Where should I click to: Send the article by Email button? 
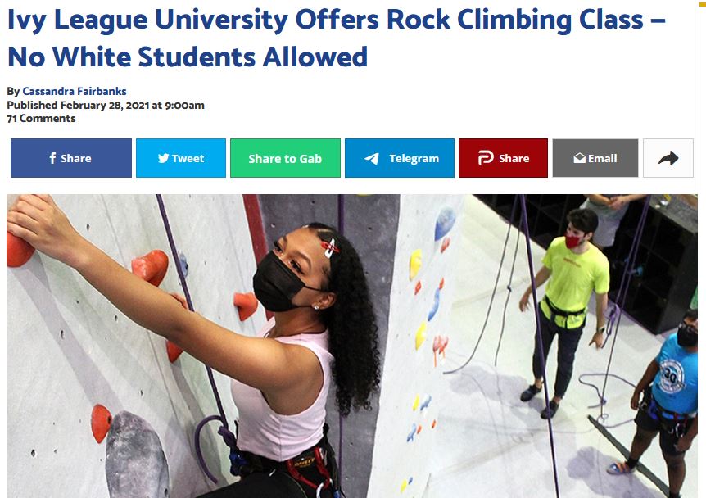pyautogui.click(x=595, y=158)
